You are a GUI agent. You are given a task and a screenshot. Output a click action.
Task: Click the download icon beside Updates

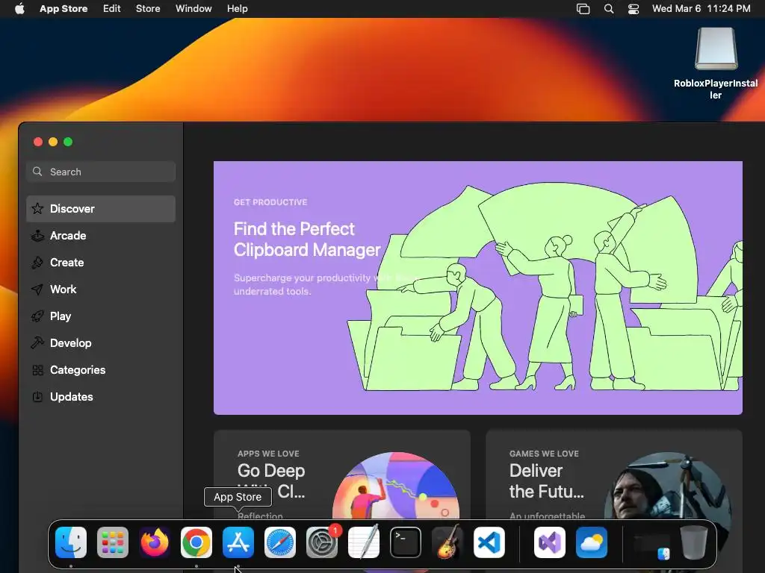coord(37,397)
